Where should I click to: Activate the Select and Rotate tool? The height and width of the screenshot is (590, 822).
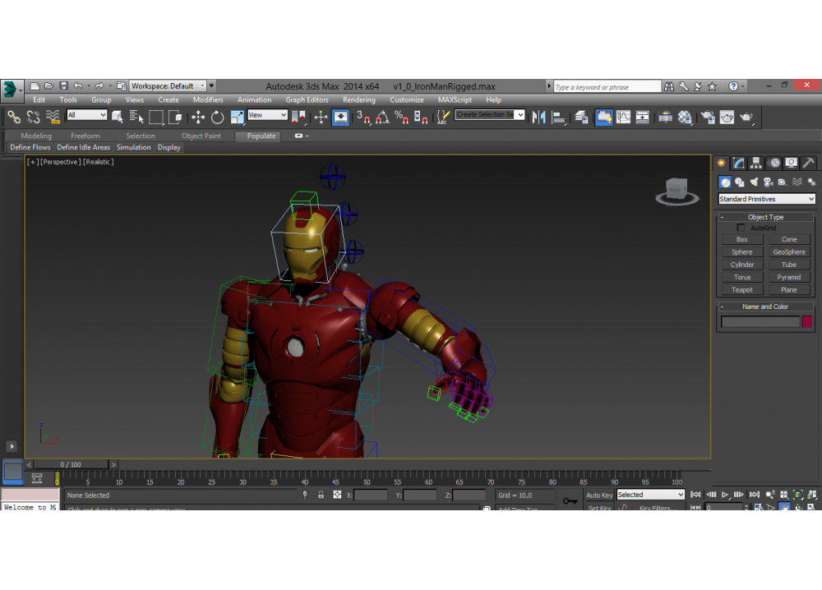coord(217,117)
